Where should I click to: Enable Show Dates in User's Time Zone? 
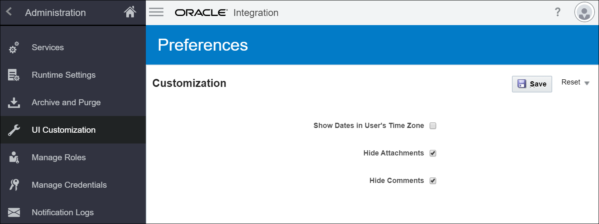[x=433, y=126]
